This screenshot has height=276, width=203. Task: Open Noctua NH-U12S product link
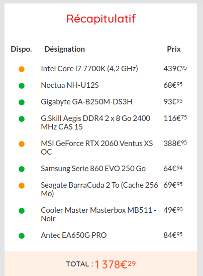(x=70, y=85)
